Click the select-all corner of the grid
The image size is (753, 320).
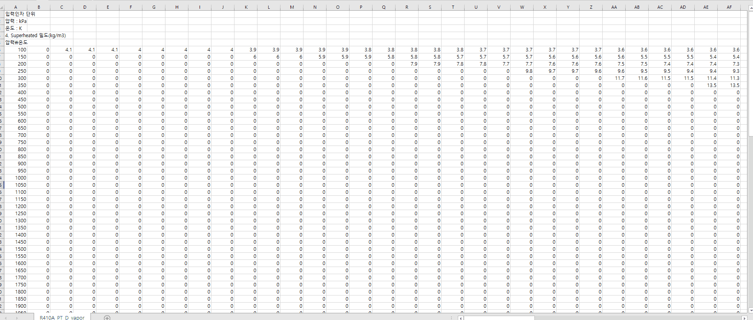[x=2, y=7]
